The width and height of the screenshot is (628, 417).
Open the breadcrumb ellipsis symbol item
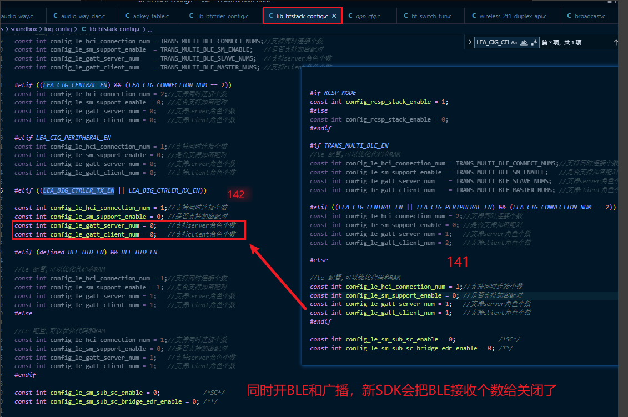coord(150,29)
